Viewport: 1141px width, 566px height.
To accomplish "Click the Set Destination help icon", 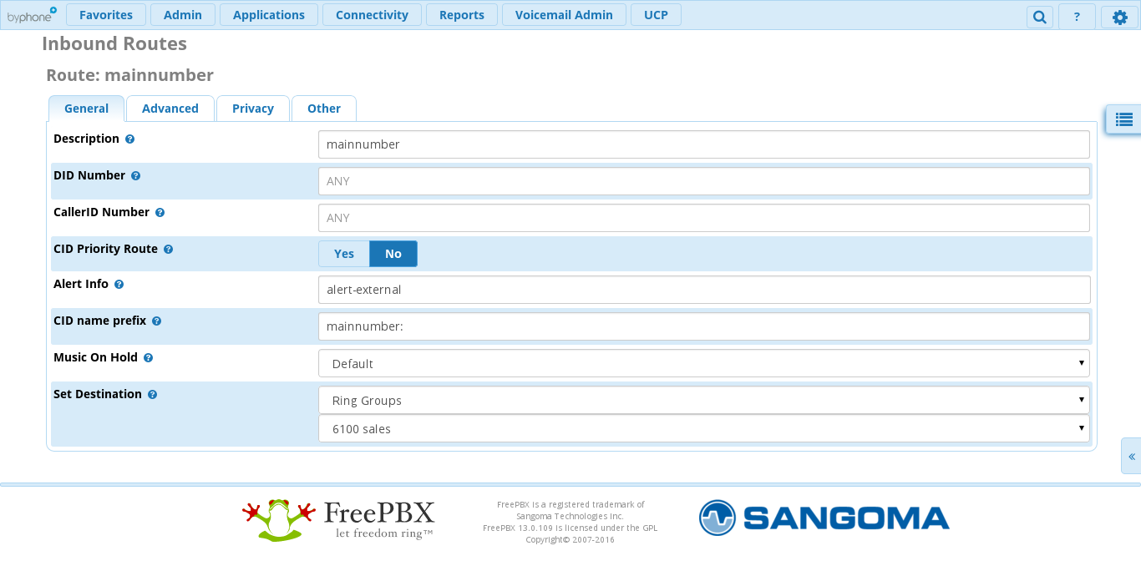I will point(152,395).
